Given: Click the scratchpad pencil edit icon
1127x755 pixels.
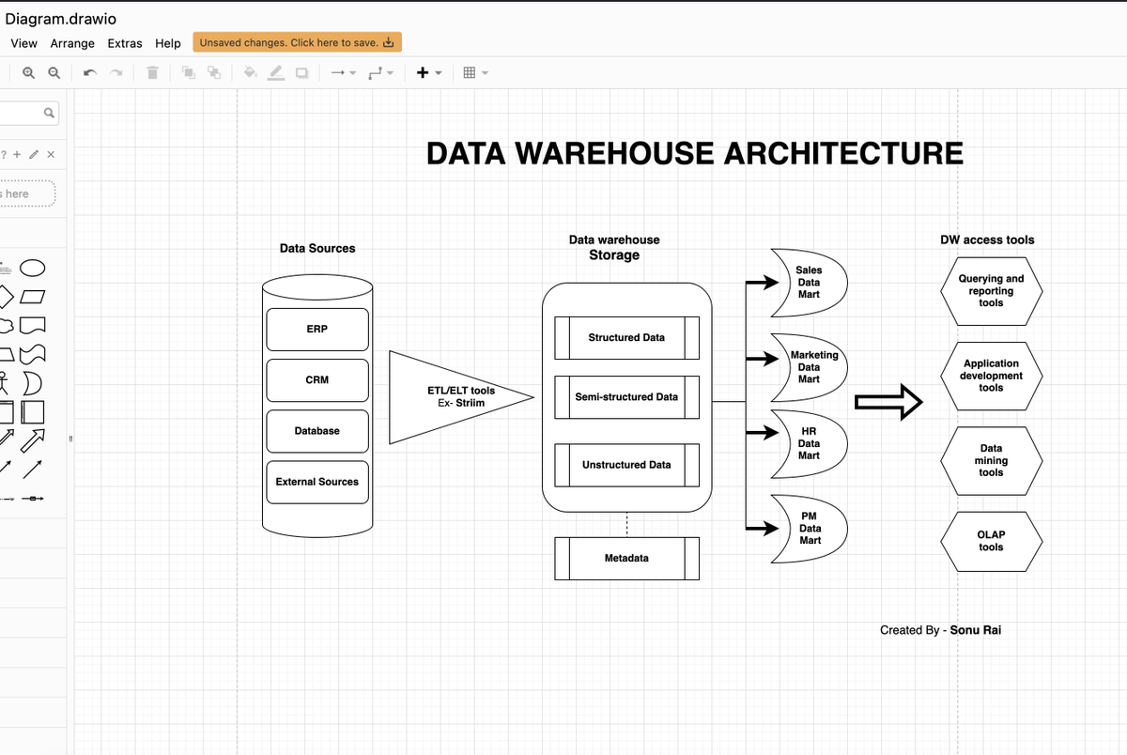Looking at the screenshot, I should [x=34, y=154].
